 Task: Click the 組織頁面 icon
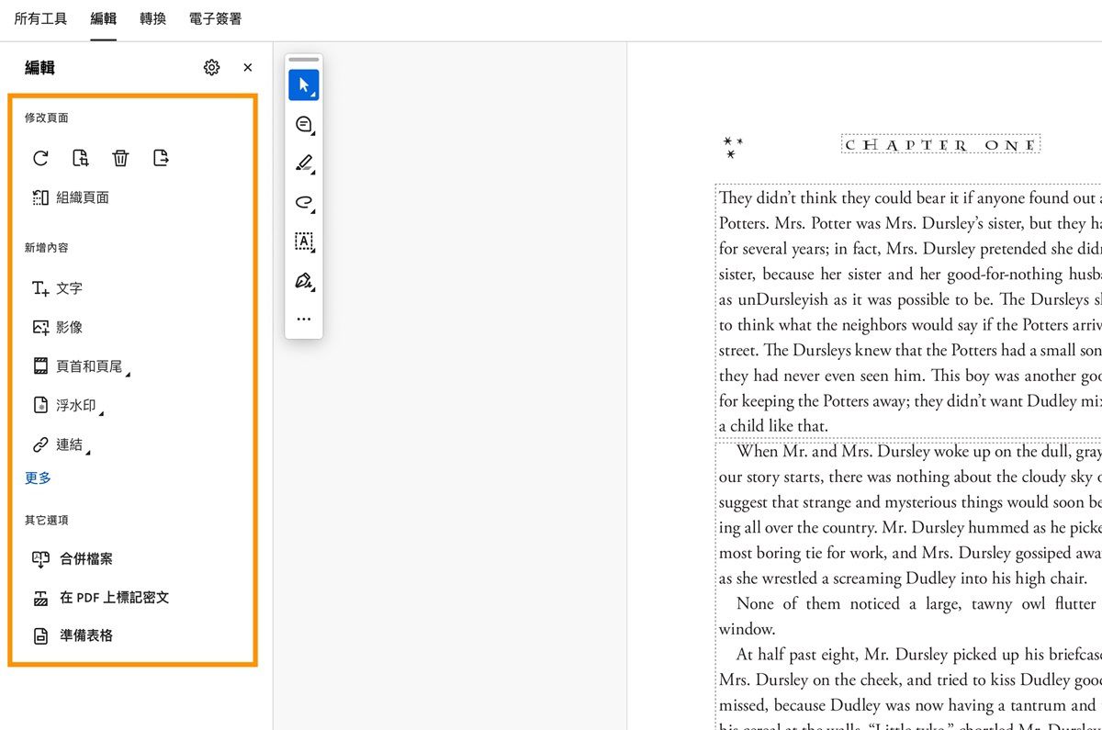[x=40, y=197]
